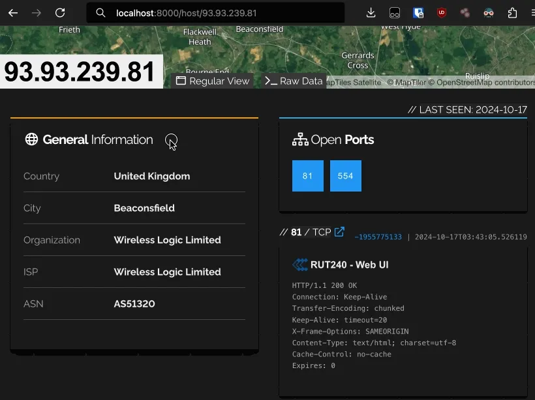The image size is (535, 400).
Task: Switch to Raw Data view
Action: click(x=294, y=81)
